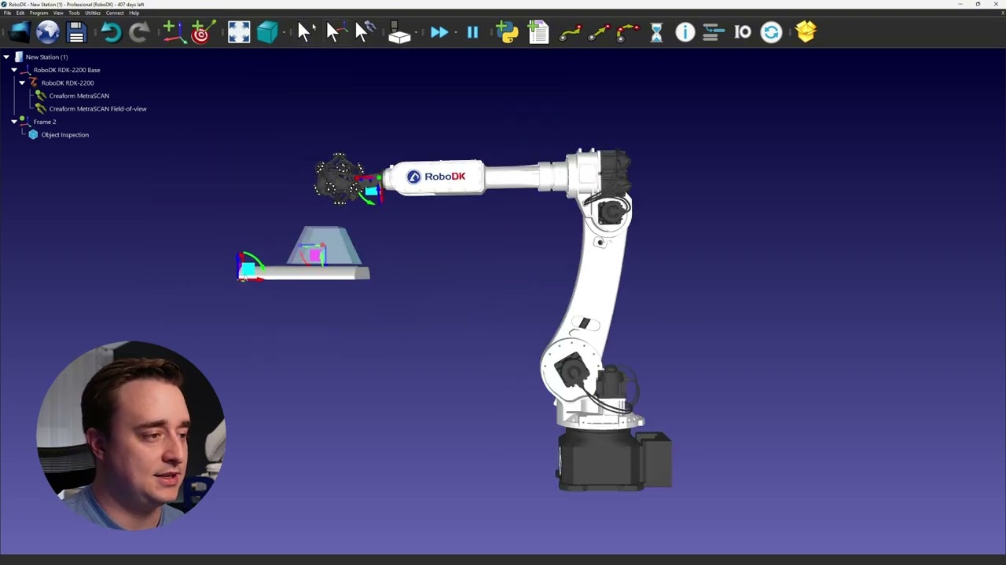Select RoboDK RDK-2200 Base in the tree
This screenshot has width=1006, height=565.
click(x=67, y=70)
